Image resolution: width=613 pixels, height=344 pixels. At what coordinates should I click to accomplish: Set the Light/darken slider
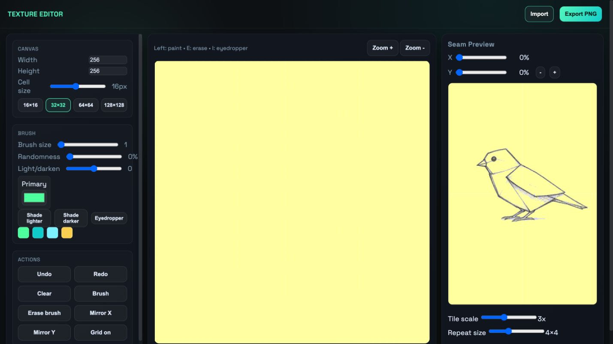click(94, 169)
